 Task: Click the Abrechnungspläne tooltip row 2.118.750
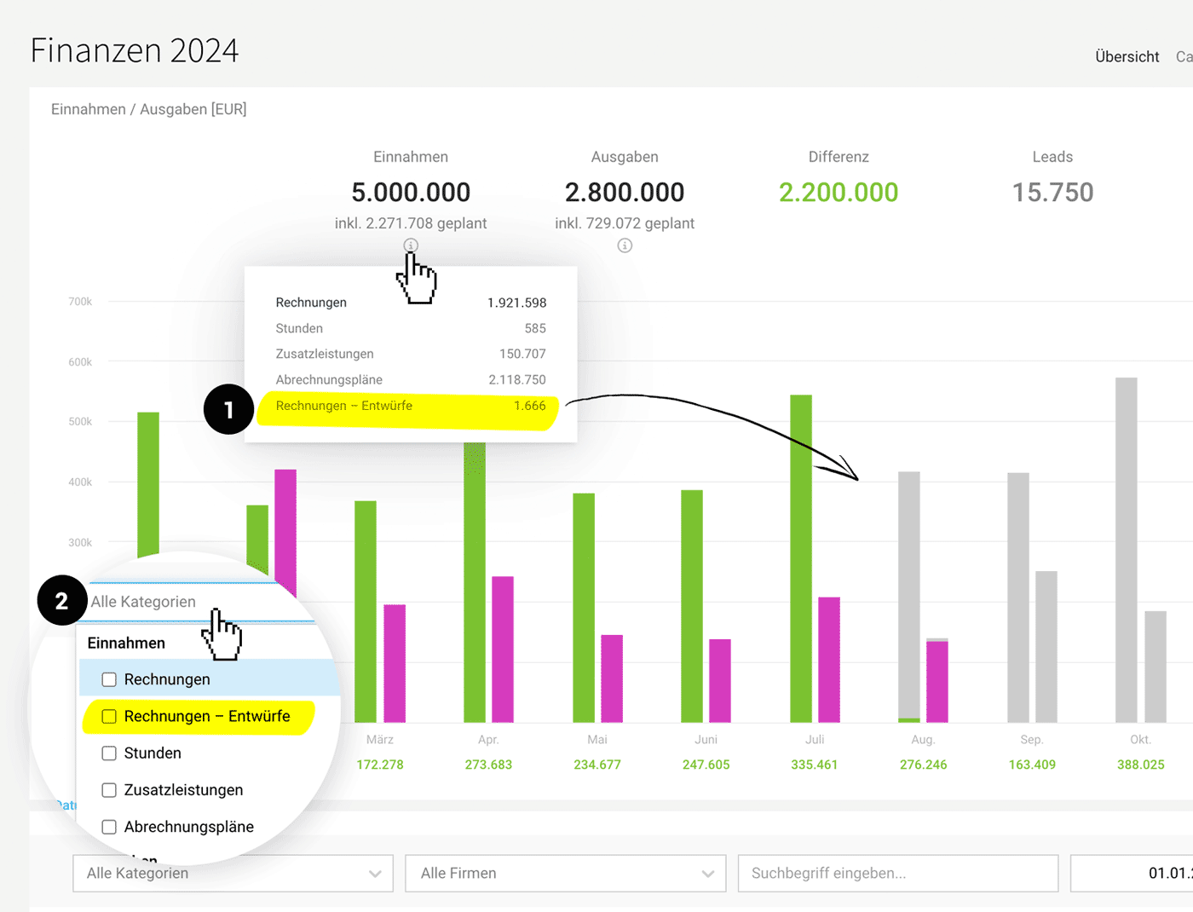coord(411,380)
